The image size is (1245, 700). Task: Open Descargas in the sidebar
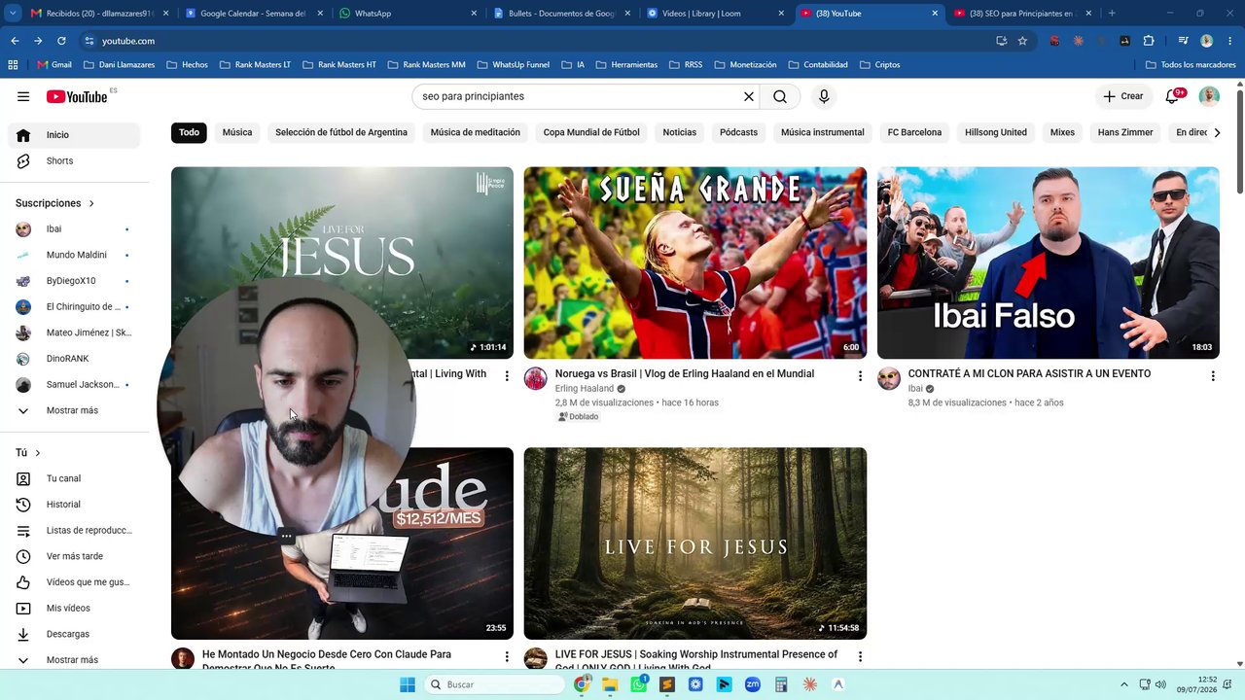(x=74, y=634)
